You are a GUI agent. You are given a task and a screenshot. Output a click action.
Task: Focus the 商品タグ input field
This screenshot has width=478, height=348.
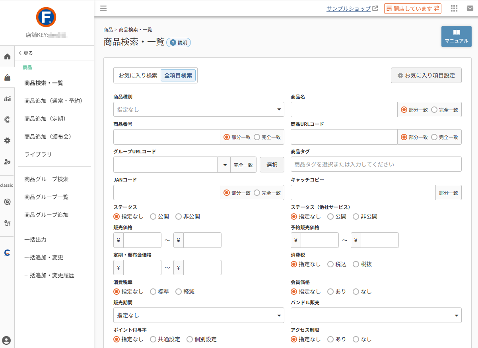click(x=376, y=164)
